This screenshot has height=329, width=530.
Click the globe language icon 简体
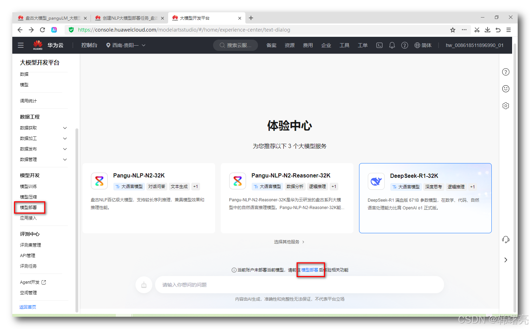click(x=423, y=45)
